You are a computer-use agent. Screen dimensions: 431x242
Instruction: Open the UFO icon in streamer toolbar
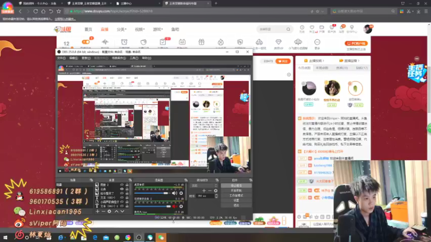(298, 42)
